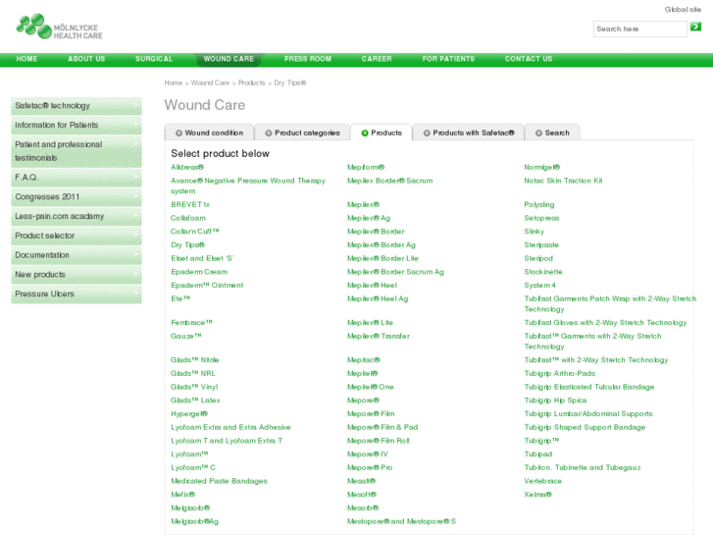
Task: Open the Tubipad product link
Action: (x=537, y=454)
